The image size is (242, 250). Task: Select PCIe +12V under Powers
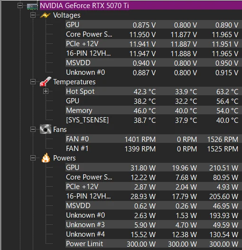(x=82, y=187)
